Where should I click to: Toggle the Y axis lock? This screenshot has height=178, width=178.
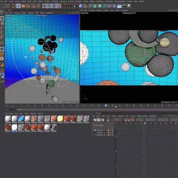49,6
